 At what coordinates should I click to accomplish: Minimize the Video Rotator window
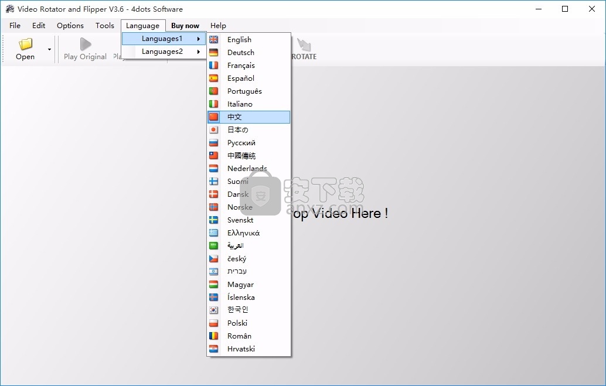tap(539, 9)
